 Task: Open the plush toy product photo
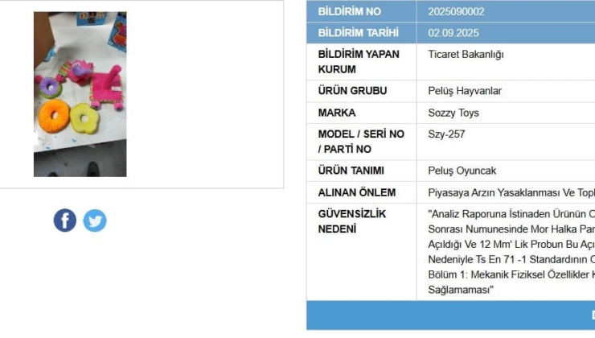80,94
